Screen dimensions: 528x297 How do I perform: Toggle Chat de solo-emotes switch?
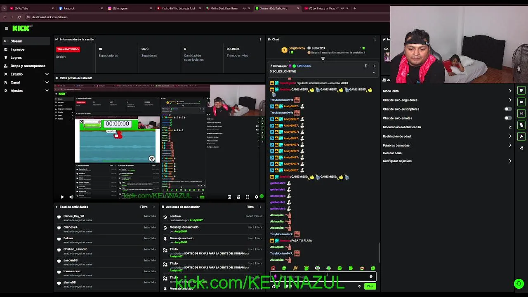pyautogui.click(x=508, y=118)
